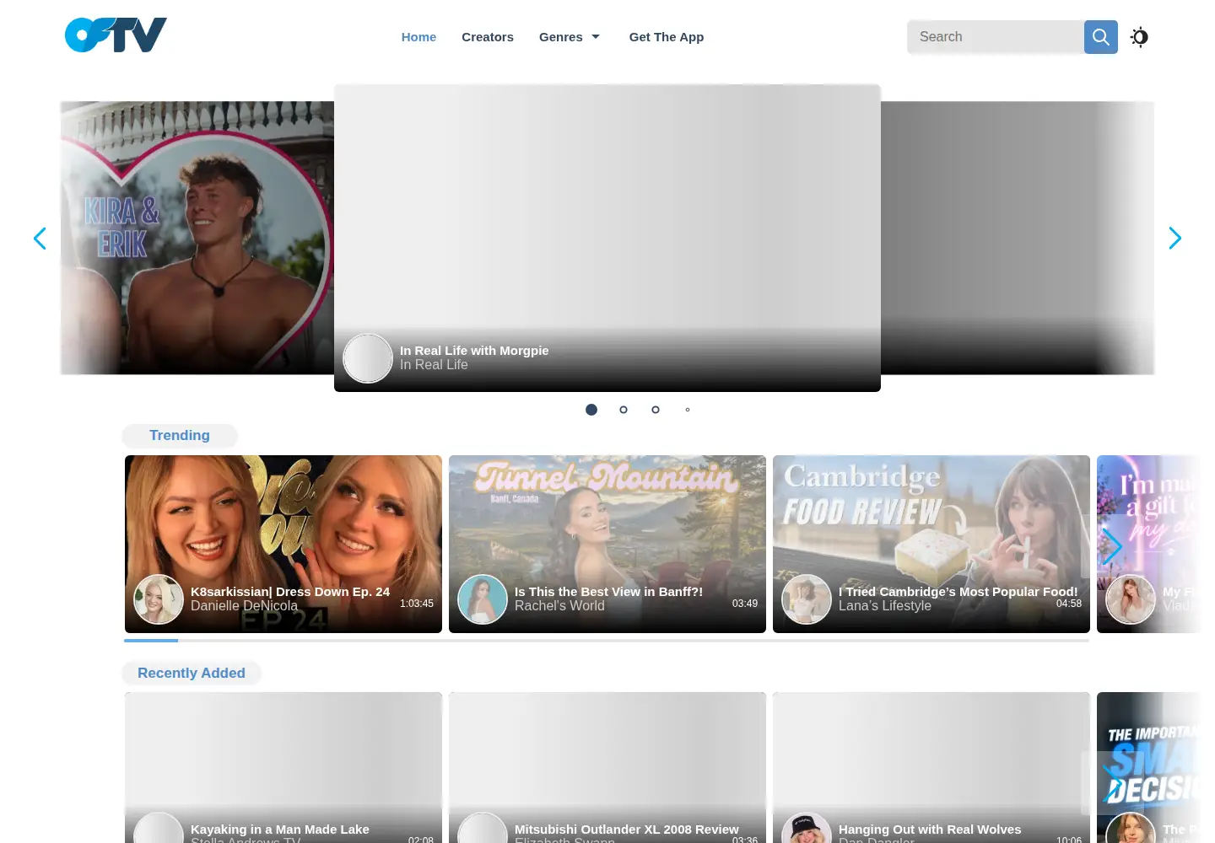
Task: Click the magnifier search button
Action: [1100, 37]
